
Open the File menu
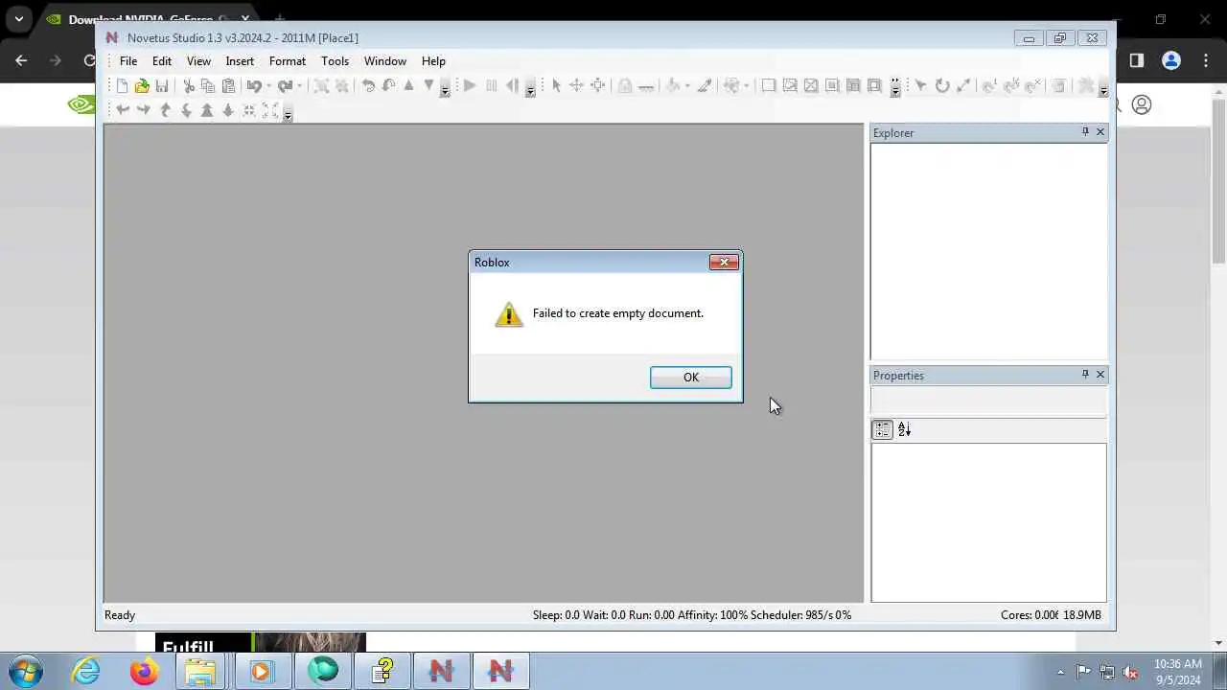pos(128,61)
